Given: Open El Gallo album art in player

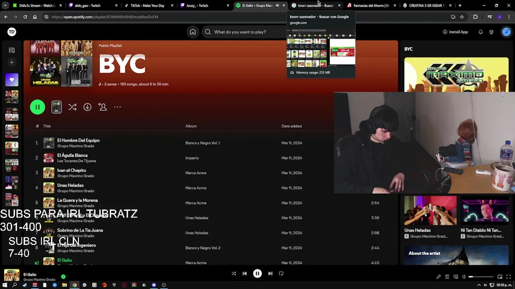Looking at the screenshot, I should [12, 275].
